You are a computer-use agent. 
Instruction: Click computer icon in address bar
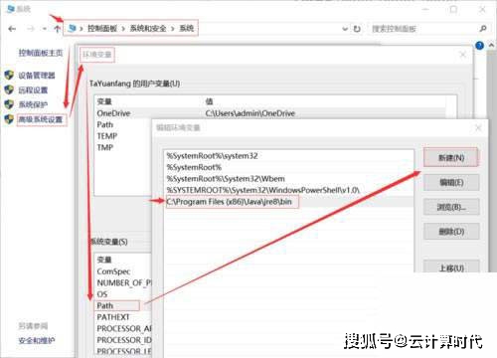[x=72, y=29]
